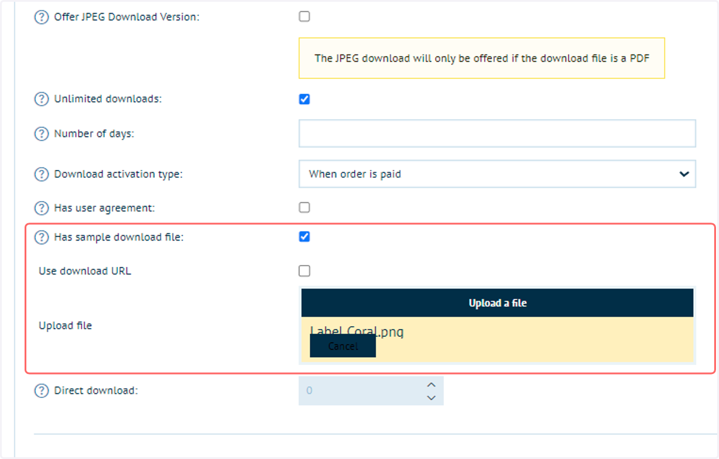Show help for Direct download
The height and width of the screenshot is (459, 719).
pyautogui.click(x=41, y=391)
